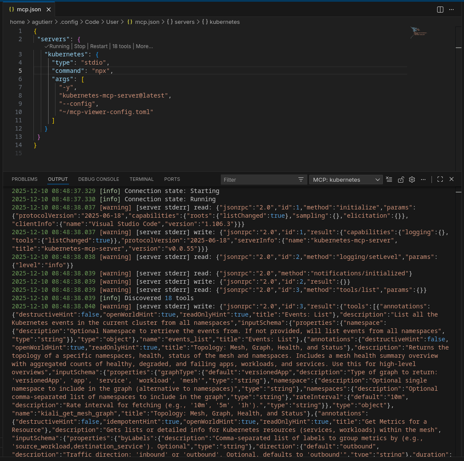Open editor more actions menu
Viewport: 464px width, 461px height.
pos(452,10)
